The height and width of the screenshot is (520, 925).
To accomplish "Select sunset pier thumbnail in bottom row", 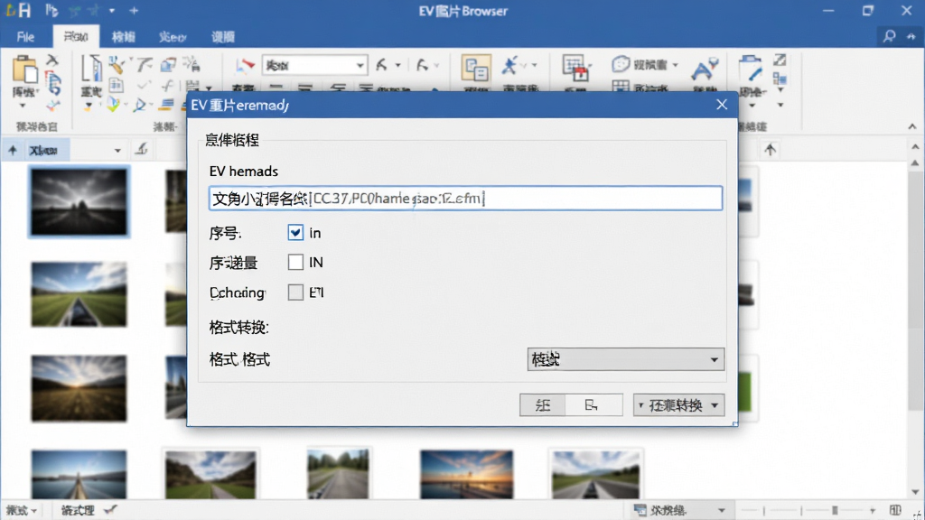I will [466, 473].
